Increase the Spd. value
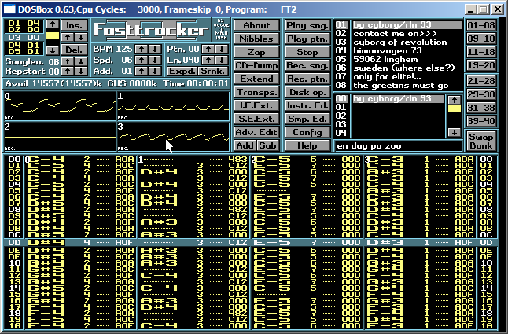Screen dimensions: 508x334 pyautogui.click(x=142, y=61)
